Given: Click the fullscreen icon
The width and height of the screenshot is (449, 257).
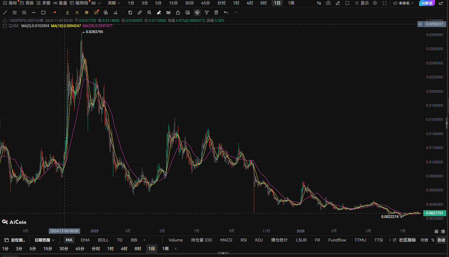Looking at the screenshot, I should click(x=384, y=3).
